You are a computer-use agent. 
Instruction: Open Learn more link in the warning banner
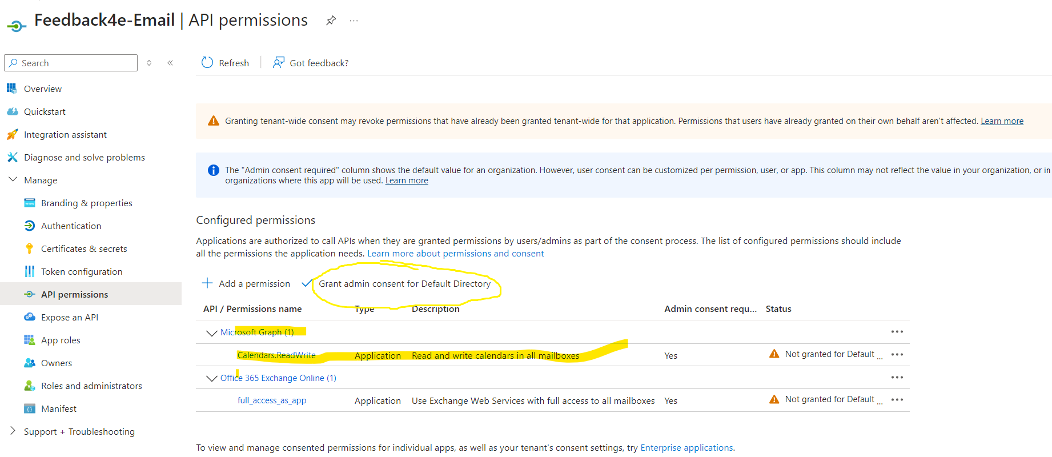coord(1002,121)
